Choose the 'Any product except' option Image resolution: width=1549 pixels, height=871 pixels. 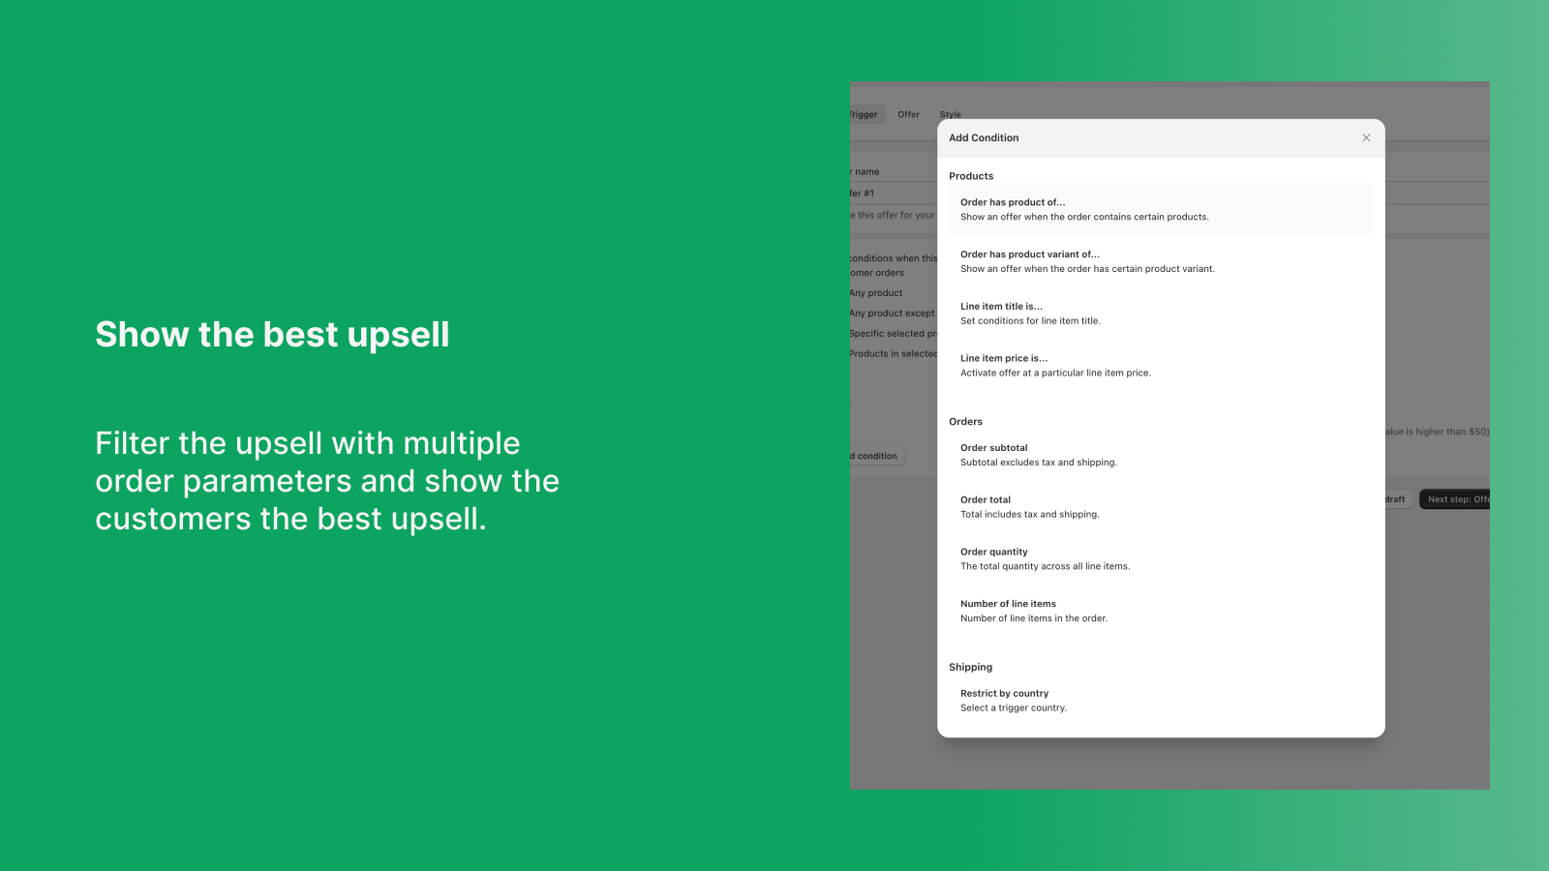(893, 314)
